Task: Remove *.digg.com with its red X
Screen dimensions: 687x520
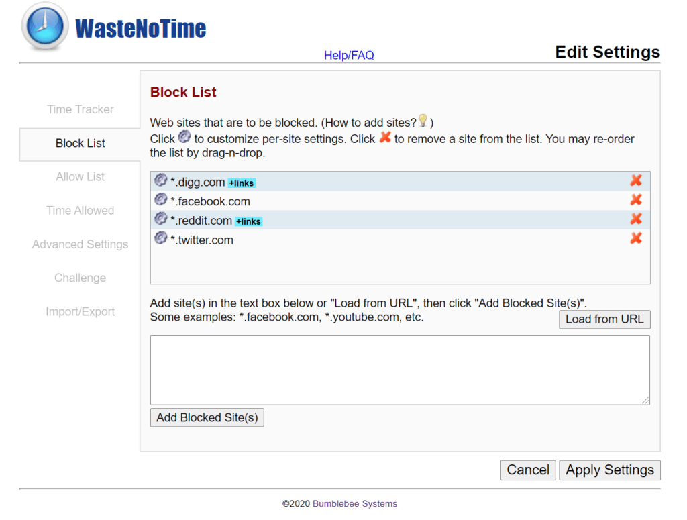Action: [x=636, y=180]
